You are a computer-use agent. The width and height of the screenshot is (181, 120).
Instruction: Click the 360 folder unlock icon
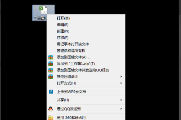51,118
